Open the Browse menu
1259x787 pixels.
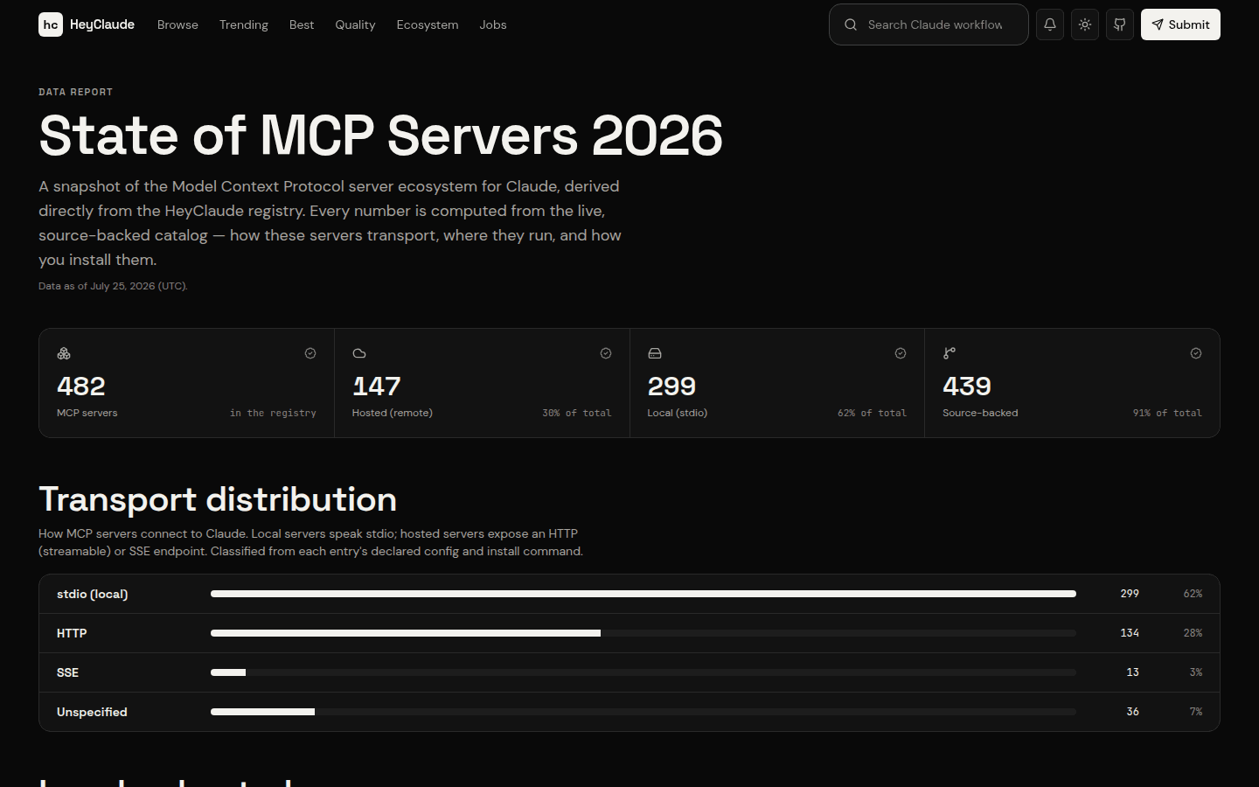tap(177, 24)
